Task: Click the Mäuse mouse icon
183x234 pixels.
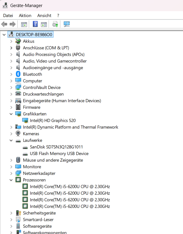Action: tap(18, 160)
